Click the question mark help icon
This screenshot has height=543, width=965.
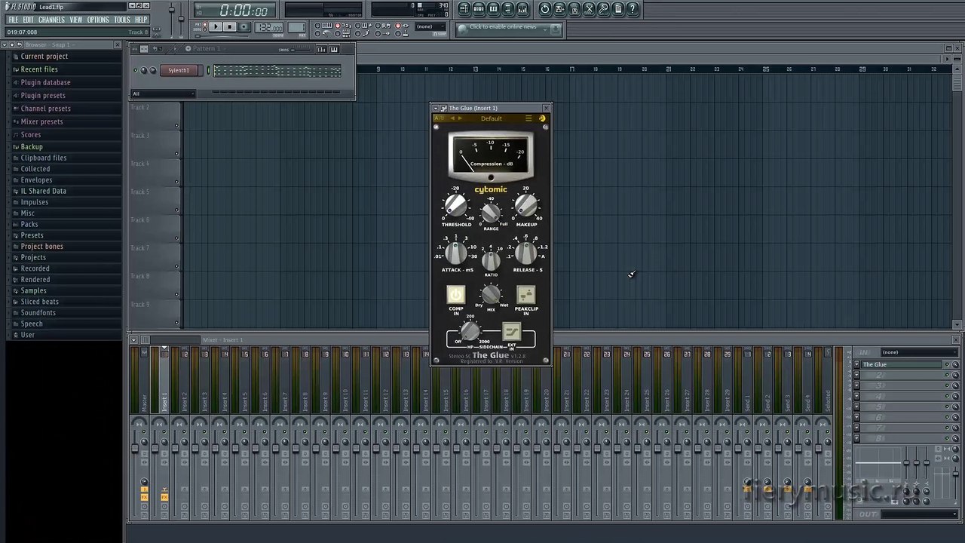point(633,9)
